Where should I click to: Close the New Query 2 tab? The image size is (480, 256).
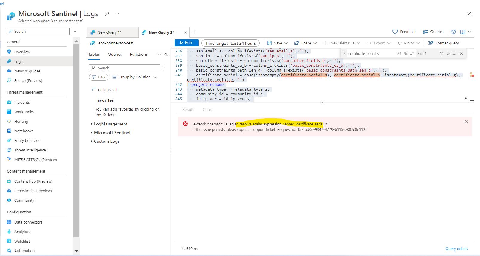pos(186,32)
